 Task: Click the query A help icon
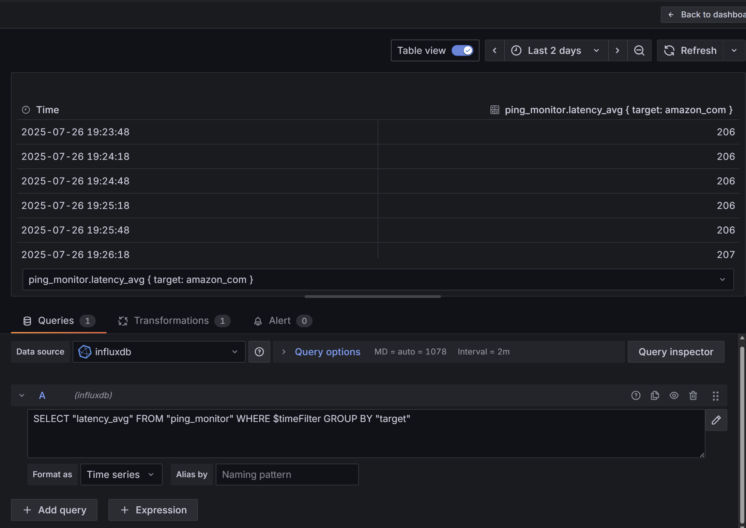pyautogui.click(x=636, y=395)
